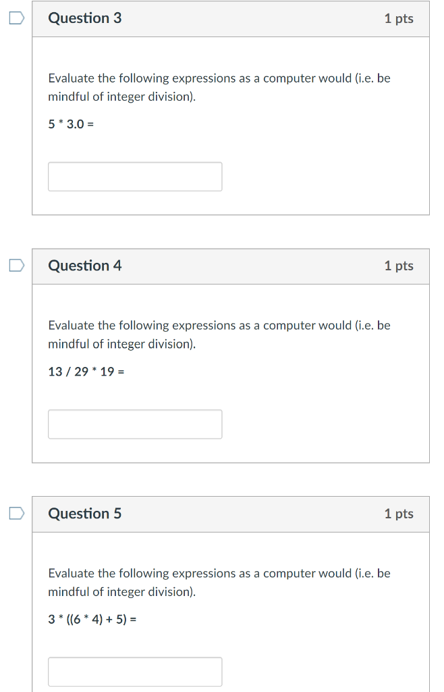Click the 1 pts label on Question 5
The width and height of the screenshot is (444, 692).
399,514
